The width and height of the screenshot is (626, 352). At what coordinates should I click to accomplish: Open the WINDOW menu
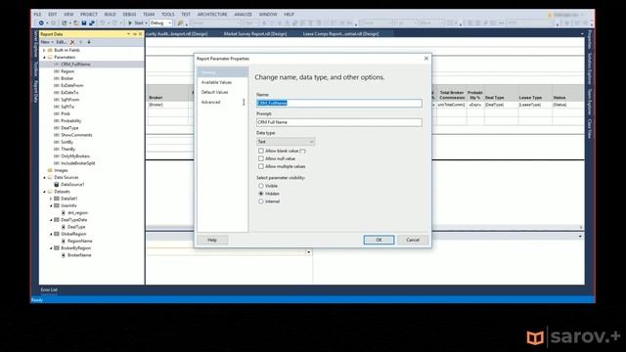click(x=268, y=15)
